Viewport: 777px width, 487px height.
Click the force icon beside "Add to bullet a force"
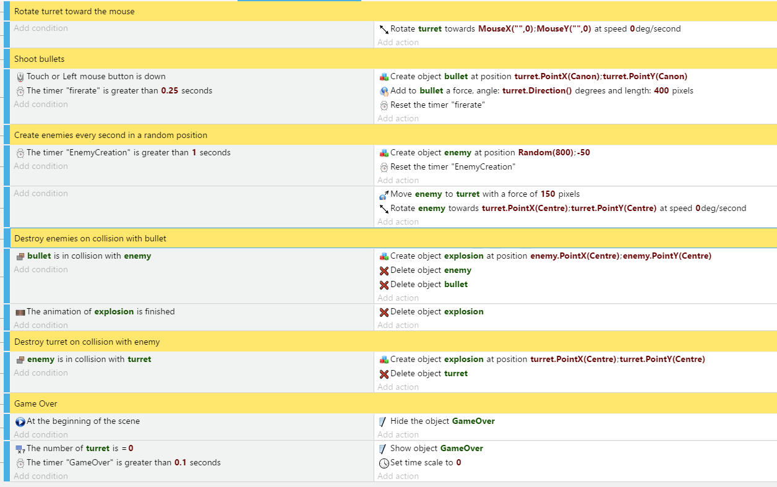(x=384, y=91)
